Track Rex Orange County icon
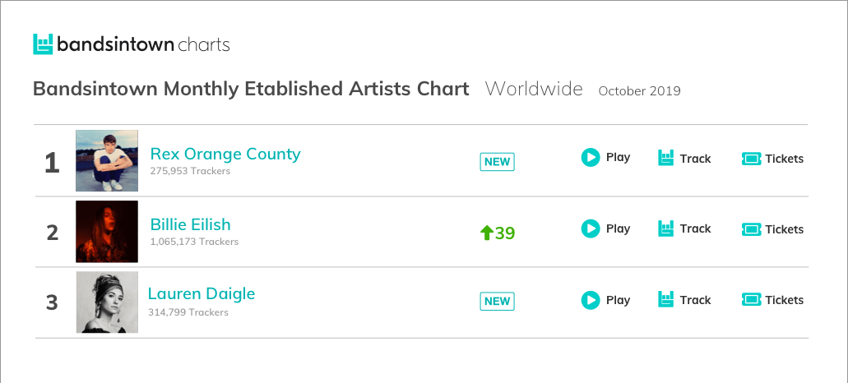 (665, 158)
